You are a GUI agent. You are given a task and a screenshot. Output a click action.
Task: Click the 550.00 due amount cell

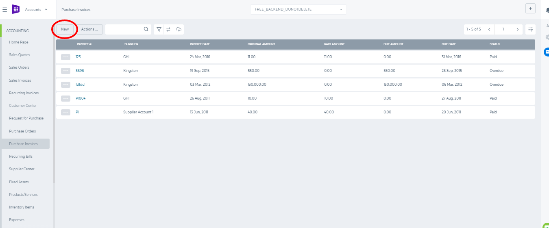pos(389,71)
